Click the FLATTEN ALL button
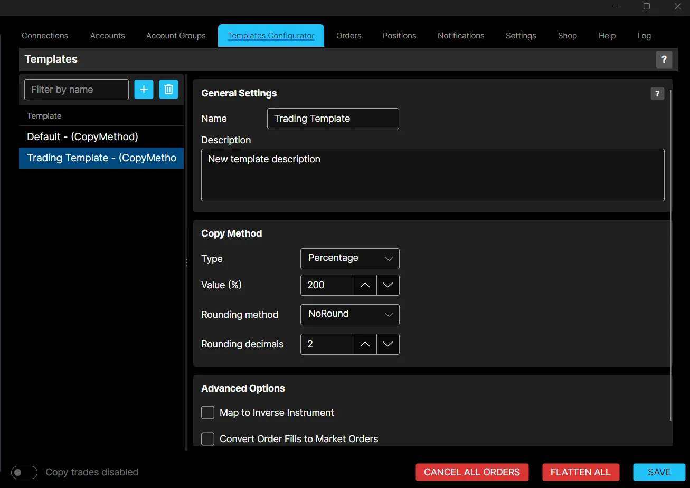 point(581,472)
